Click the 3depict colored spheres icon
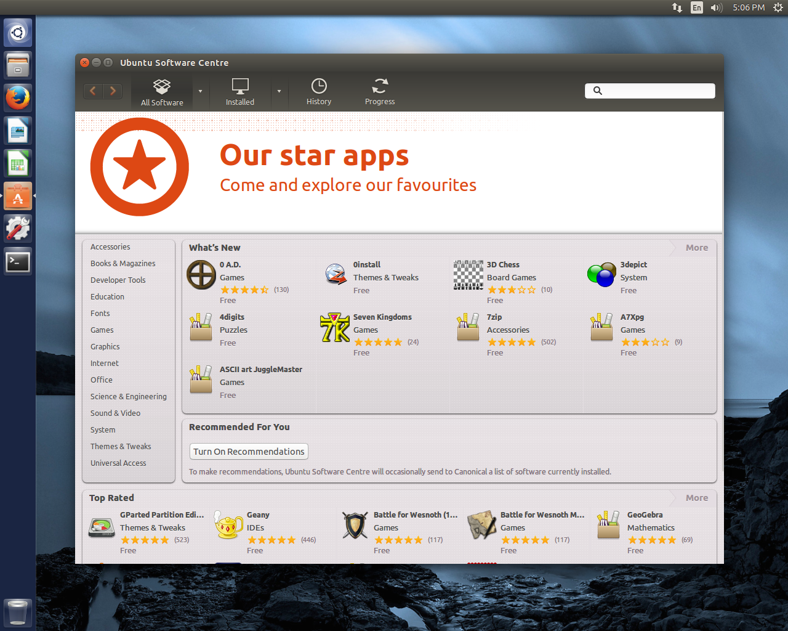The width and height of the screenshot is (788, 631). (601, 275)
